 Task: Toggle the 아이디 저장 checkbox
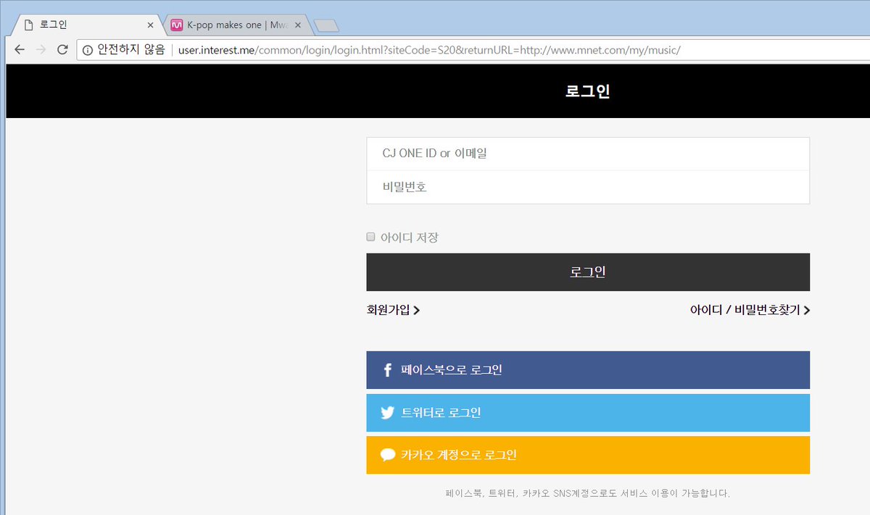(370, 237)
